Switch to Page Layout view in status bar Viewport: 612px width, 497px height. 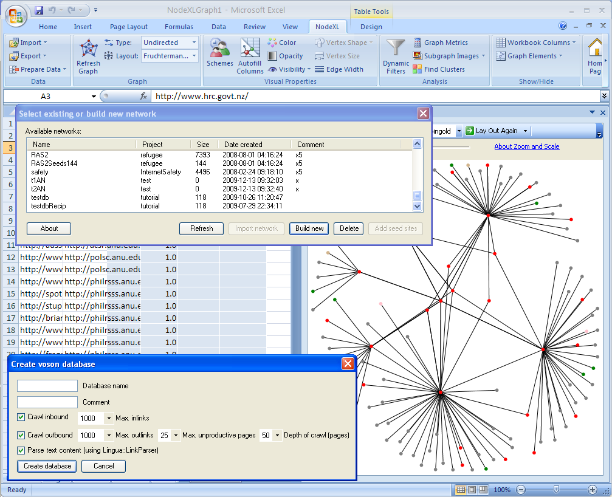472,490
